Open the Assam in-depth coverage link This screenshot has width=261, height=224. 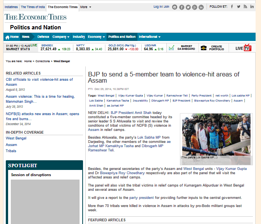click(x=11, y=145)
